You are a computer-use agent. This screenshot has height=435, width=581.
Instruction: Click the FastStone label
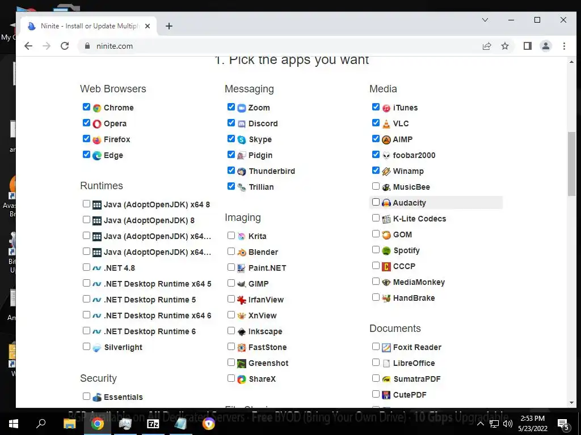click(x=268, y=347)
